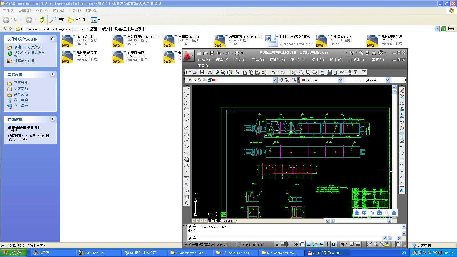
Task: Toggle layer on/off lightbulb icon
Action: click(195, 80)
